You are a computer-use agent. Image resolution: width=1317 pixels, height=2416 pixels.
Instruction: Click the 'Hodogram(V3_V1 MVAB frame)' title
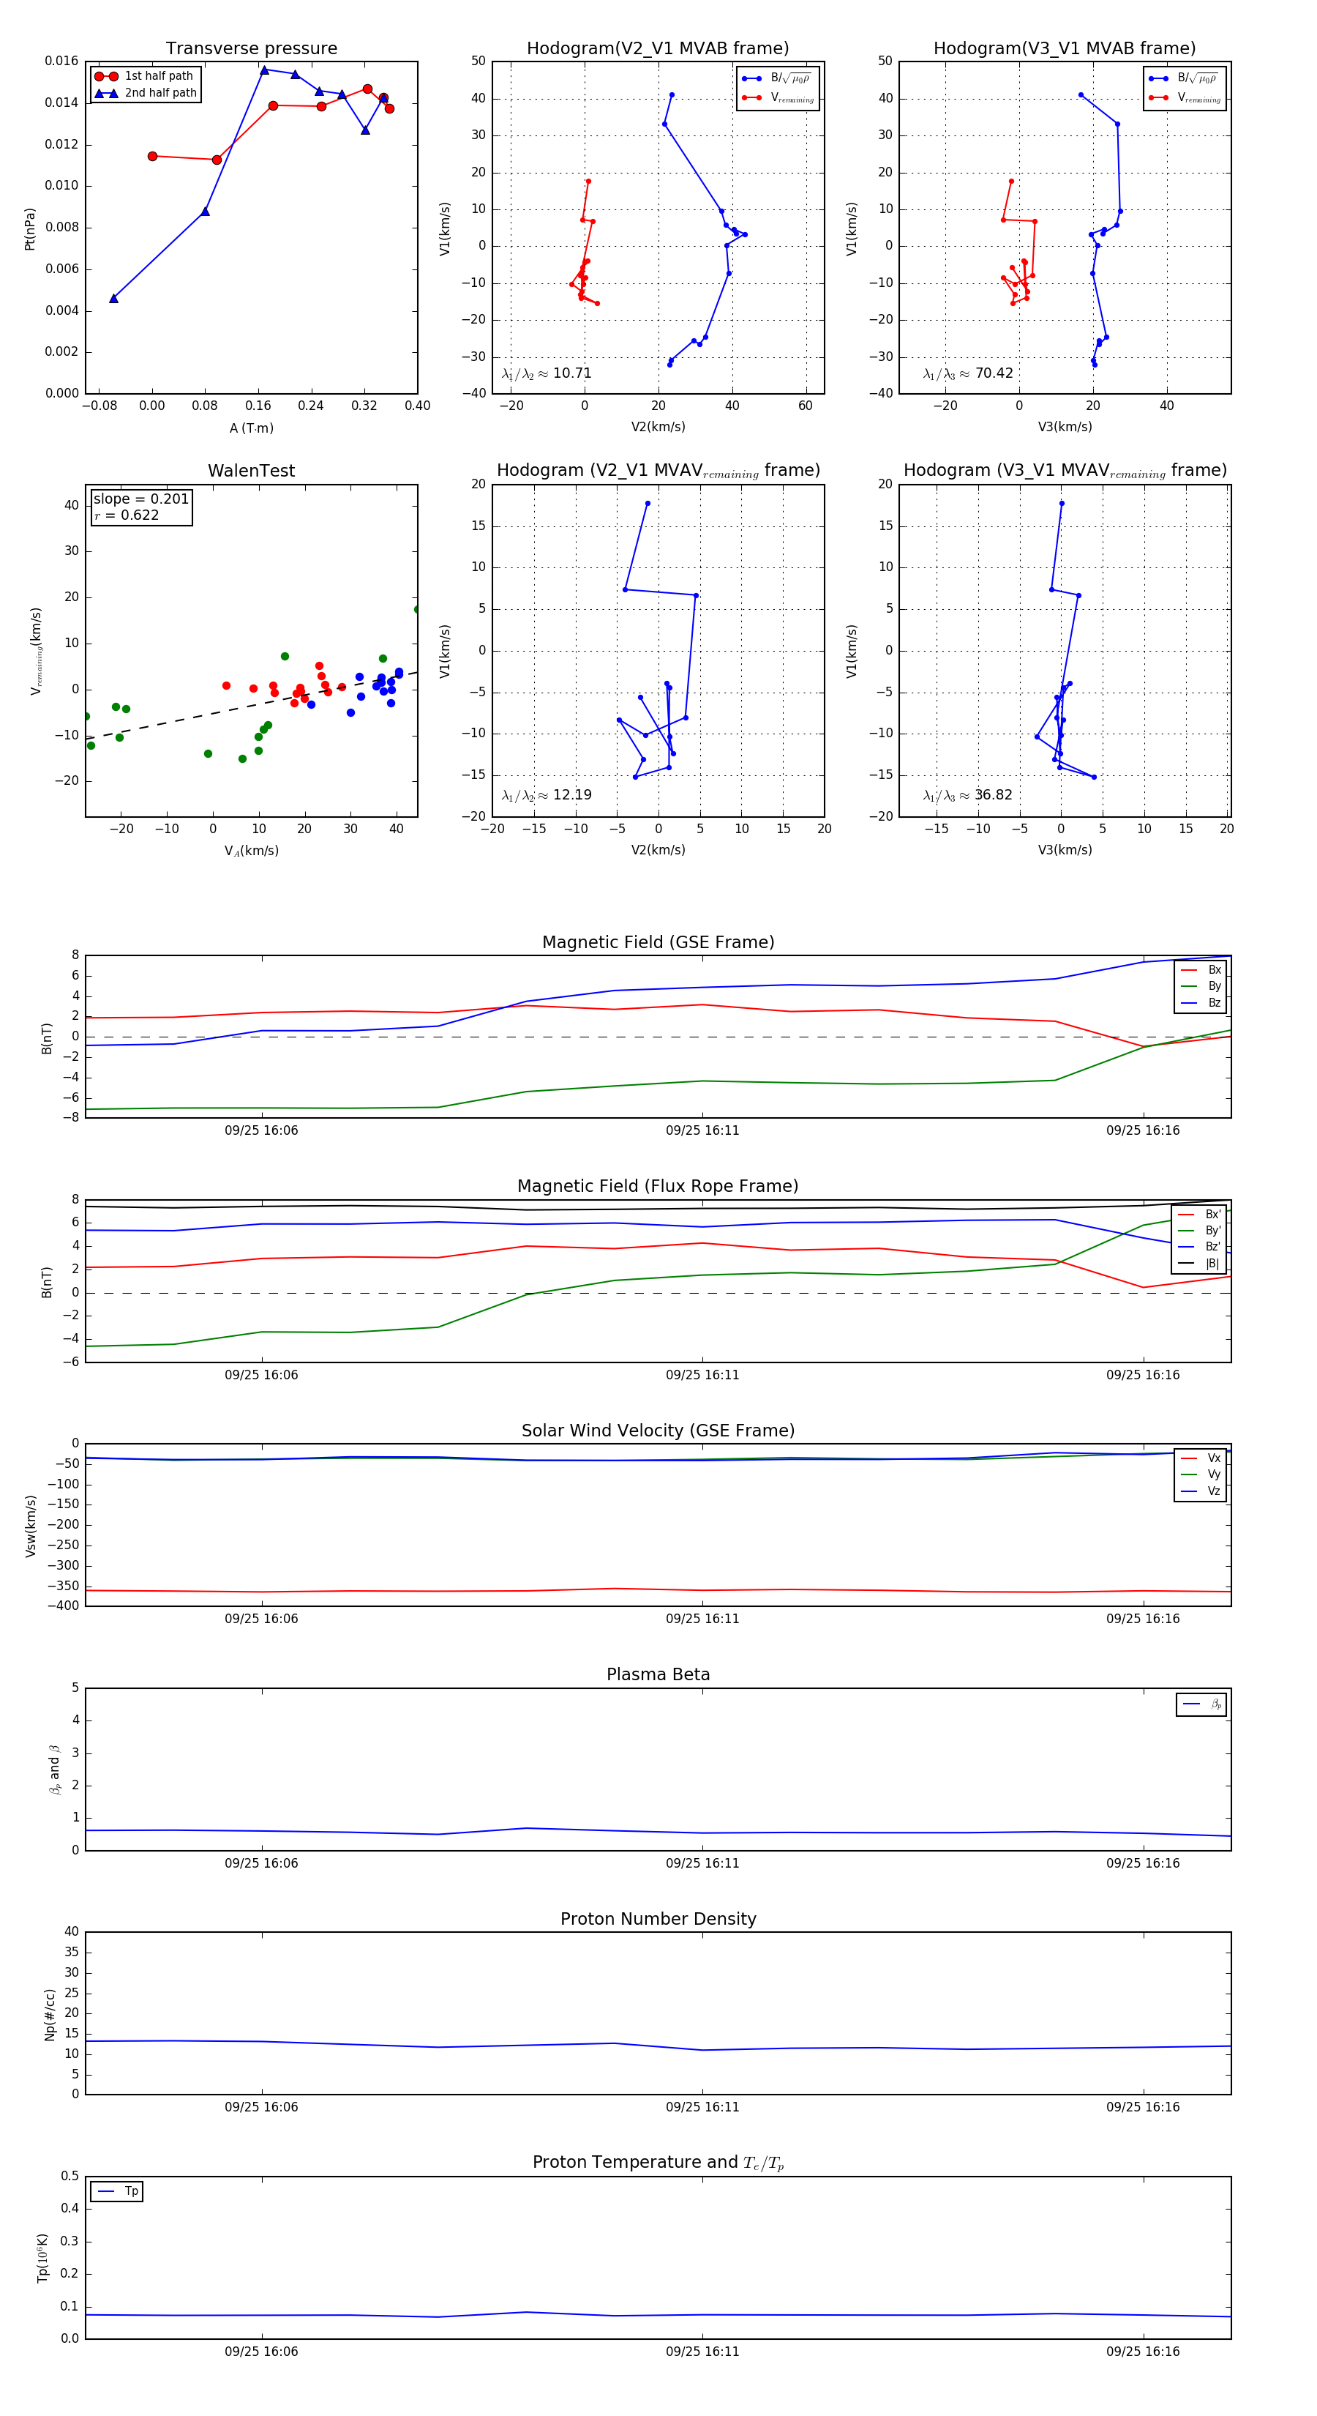pyautogui.click(x=1064, y=48)
